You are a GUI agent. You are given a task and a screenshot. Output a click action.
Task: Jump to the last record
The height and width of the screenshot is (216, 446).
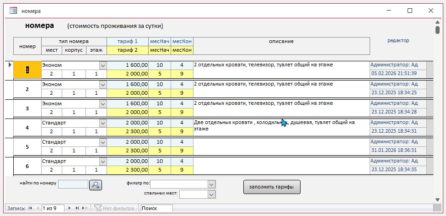(77, 208)
